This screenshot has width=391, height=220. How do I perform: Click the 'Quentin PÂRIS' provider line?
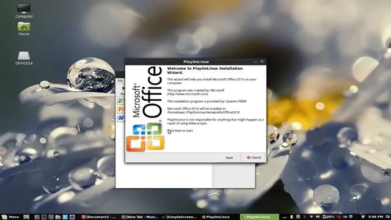point(206,101)
